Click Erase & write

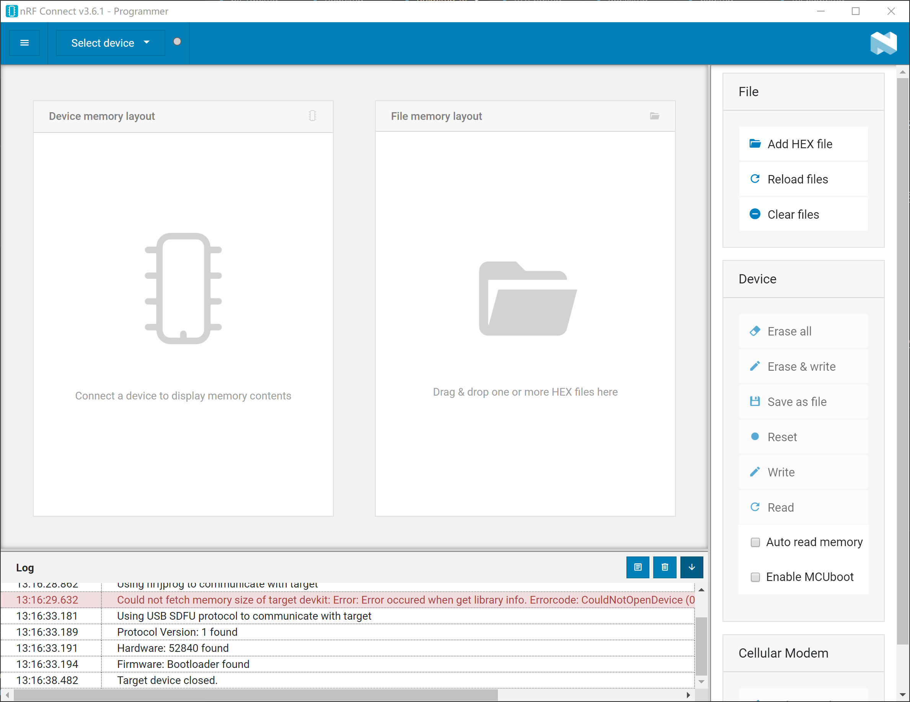pyautogui.click(x=803, y=366)
